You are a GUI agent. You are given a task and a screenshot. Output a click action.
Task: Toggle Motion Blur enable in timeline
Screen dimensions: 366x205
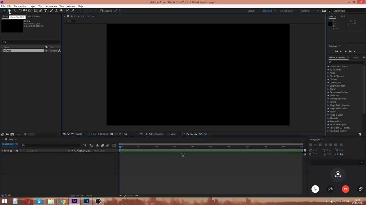[108, 145]
